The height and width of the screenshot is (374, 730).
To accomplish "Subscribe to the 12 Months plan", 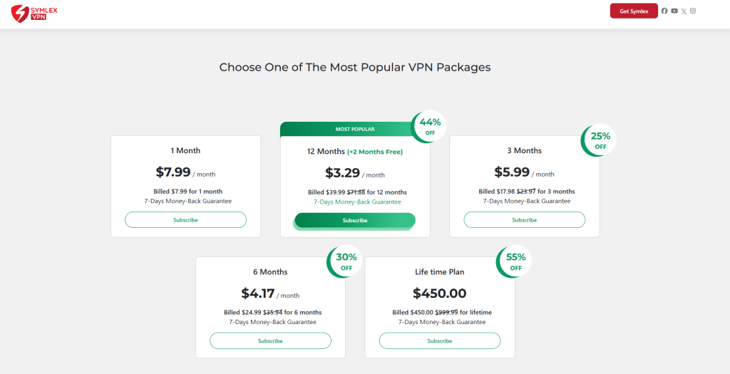I will [x=355, y=221].
